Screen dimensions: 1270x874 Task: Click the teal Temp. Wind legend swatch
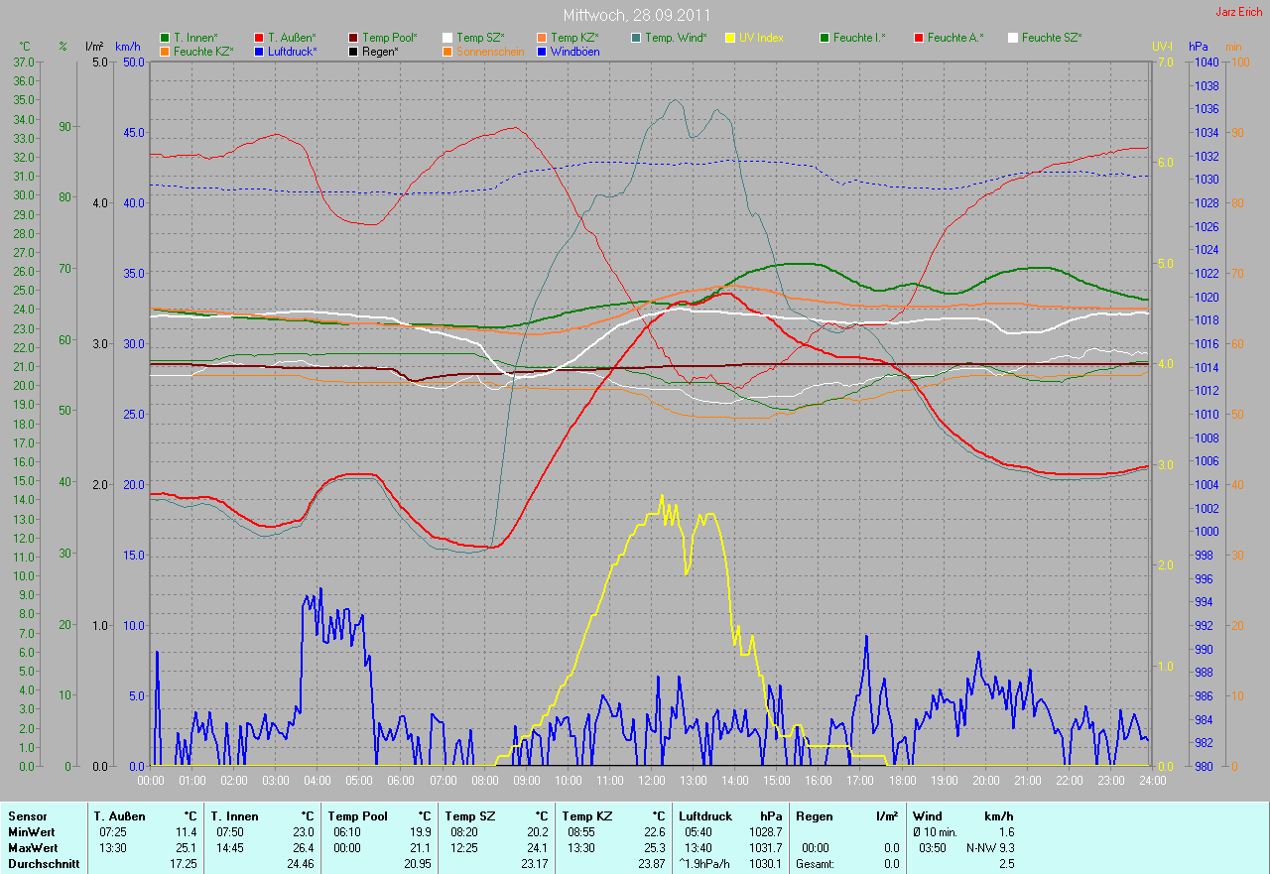636,37
